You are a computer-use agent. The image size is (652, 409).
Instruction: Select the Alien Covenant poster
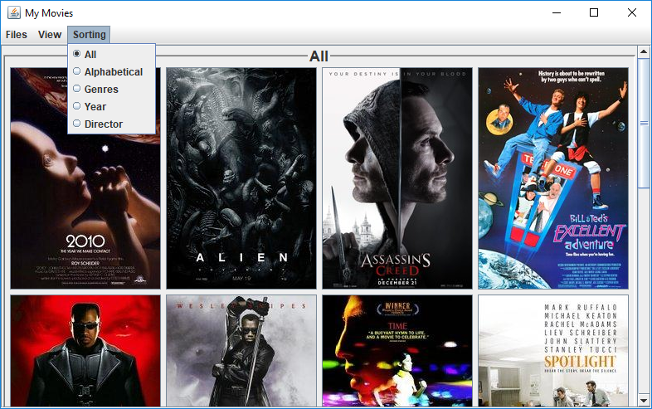[x=241, y=178]
